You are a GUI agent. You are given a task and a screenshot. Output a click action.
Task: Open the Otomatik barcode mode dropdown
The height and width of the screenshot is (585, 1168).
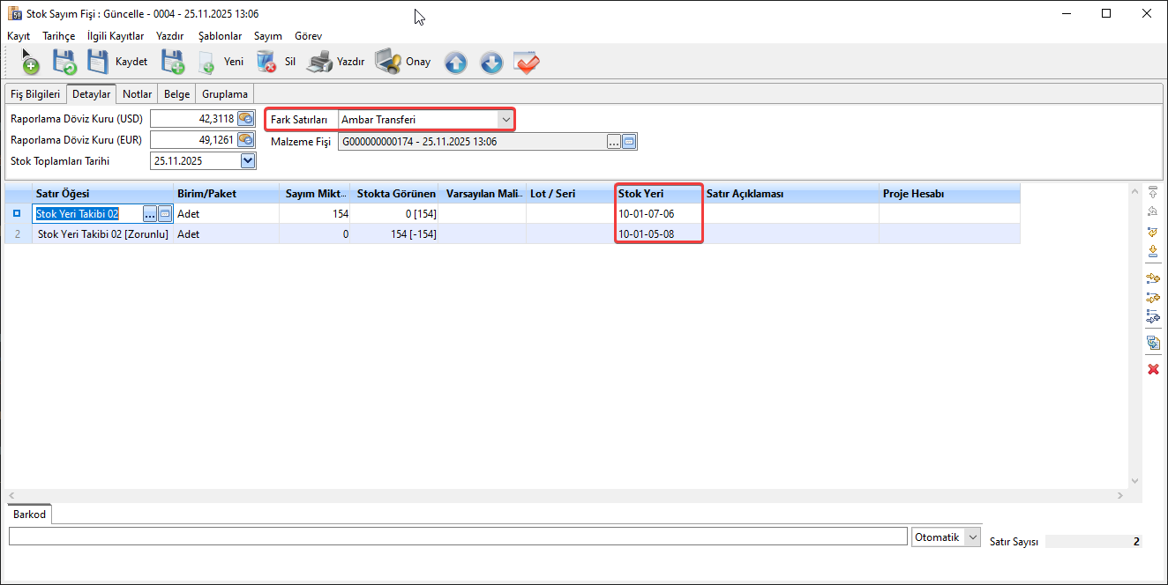[x=972, y=537]
